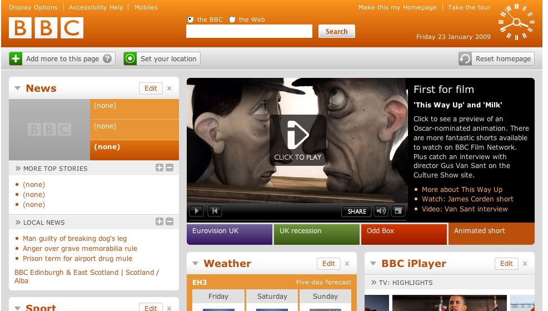Select the Friday weather tab

tap(218, 297)
